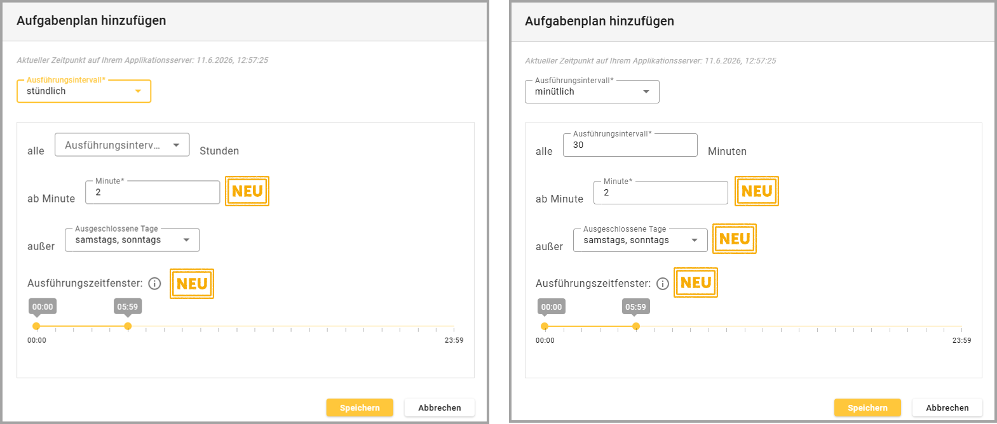Click the Minute field in minütlich dialog
The height and width of the screenshot is (424, 997).
[661, 193]
